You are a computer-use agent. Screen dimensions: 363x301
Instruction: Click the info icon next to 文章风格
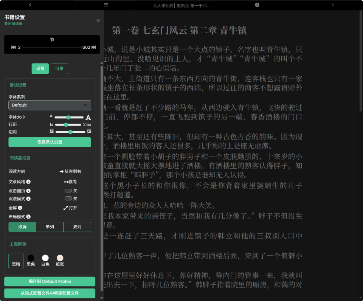(28, 182)
